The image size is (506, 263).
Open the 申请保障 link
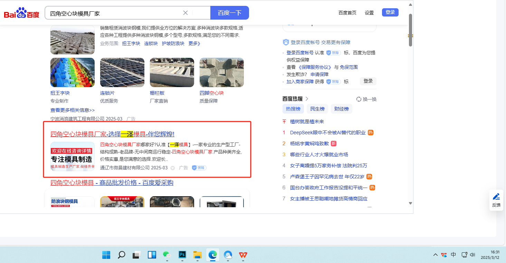coord(319,74)
